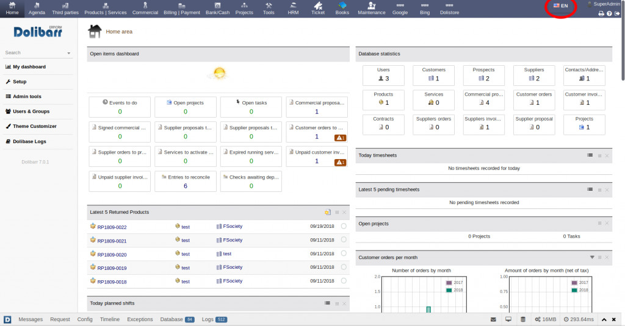This screenshot has width=625, height=326.
Task: Expand the debug bar with up arrow
Action: [x=604, y=319]
